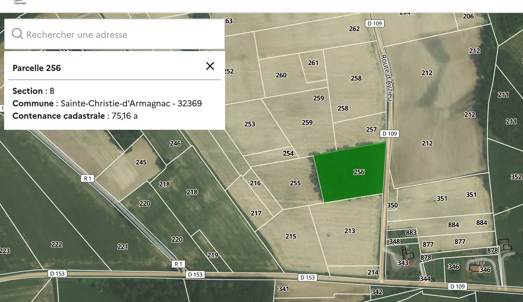Click the 'Parcelle 256' panel heading
This screenshot has height=302, width=523.
[x=37, y=68]
